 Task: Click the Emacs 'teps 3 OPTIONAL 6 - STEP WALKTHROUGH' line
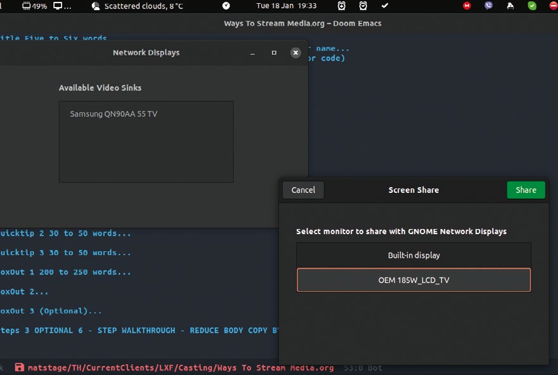(139, 331)
